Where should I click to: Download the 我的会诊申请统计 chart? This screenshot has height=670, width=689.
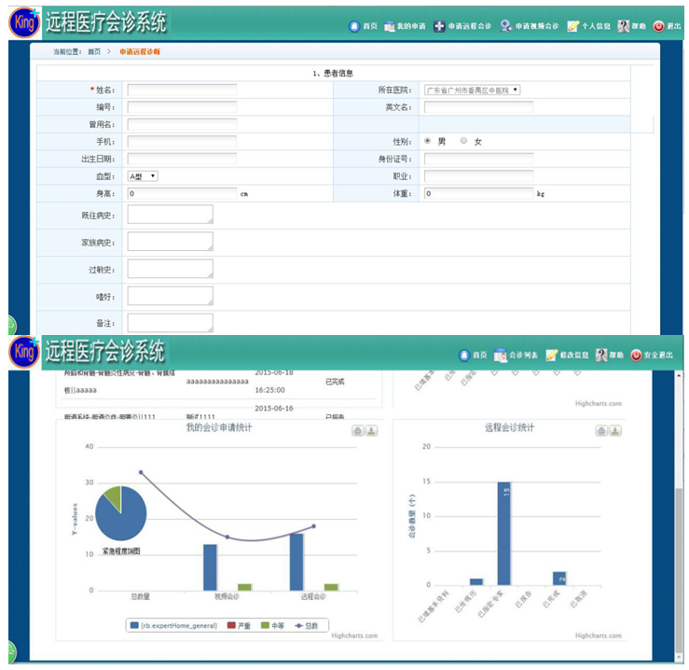coord(370,430)
